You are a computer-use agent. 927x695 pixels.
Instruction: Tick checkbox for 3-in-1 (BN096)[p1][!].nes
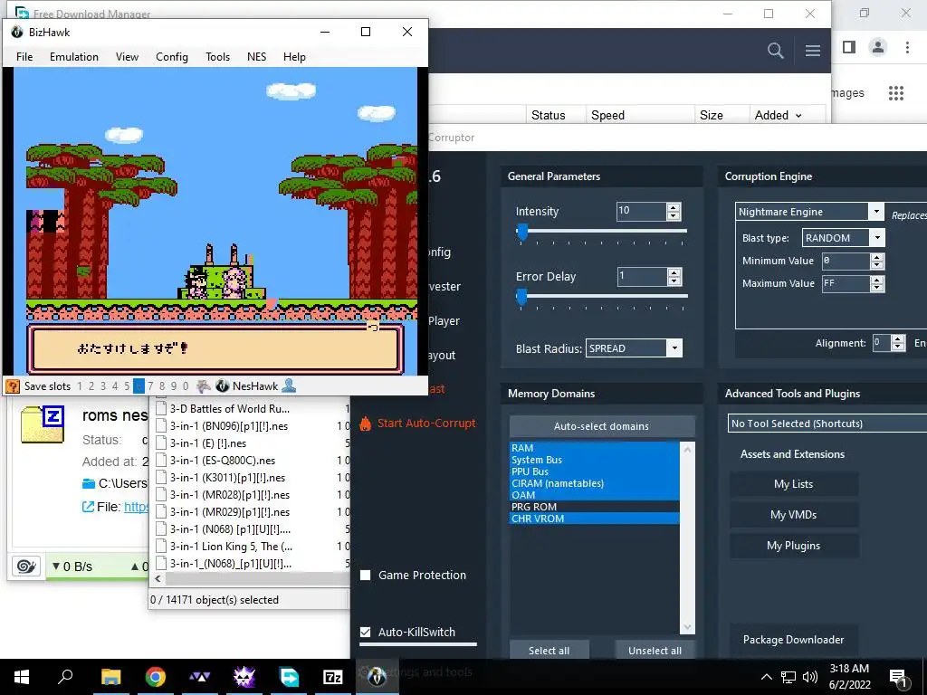point(161,426)
